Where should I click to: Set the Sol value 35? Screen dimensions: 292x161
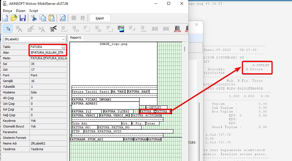tap(48, 64)
